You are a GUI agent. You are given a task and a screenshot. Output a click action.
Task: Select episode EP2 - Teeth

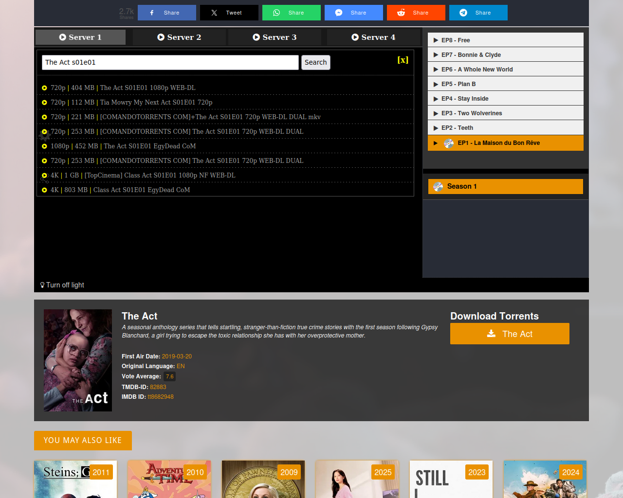tap(506, 127)
